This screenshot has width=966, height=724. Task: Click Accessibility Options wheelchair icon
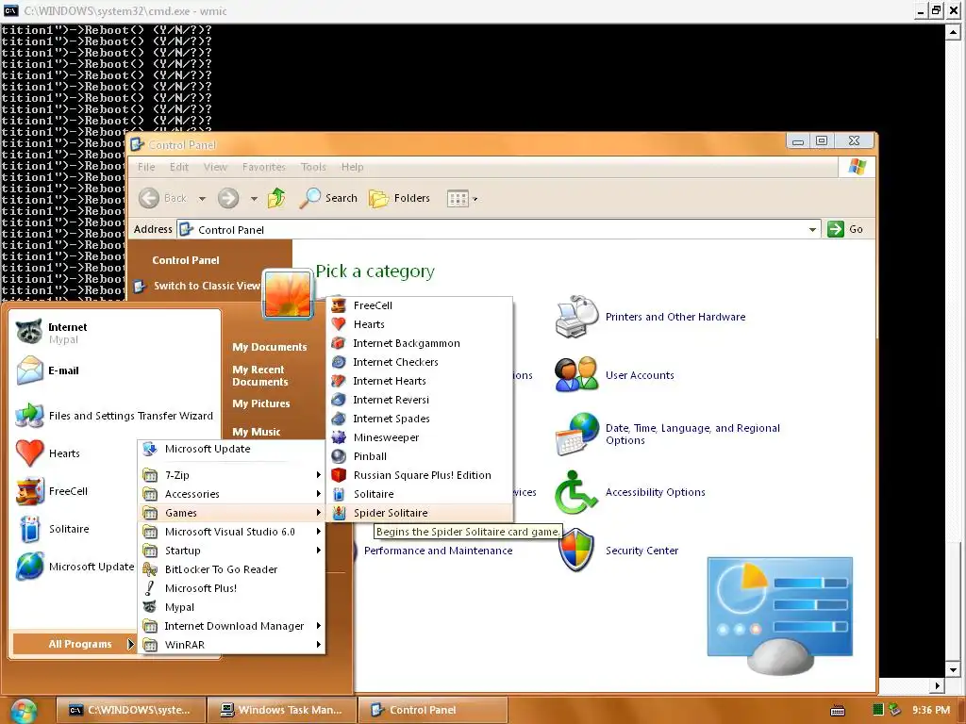(575, 492)
